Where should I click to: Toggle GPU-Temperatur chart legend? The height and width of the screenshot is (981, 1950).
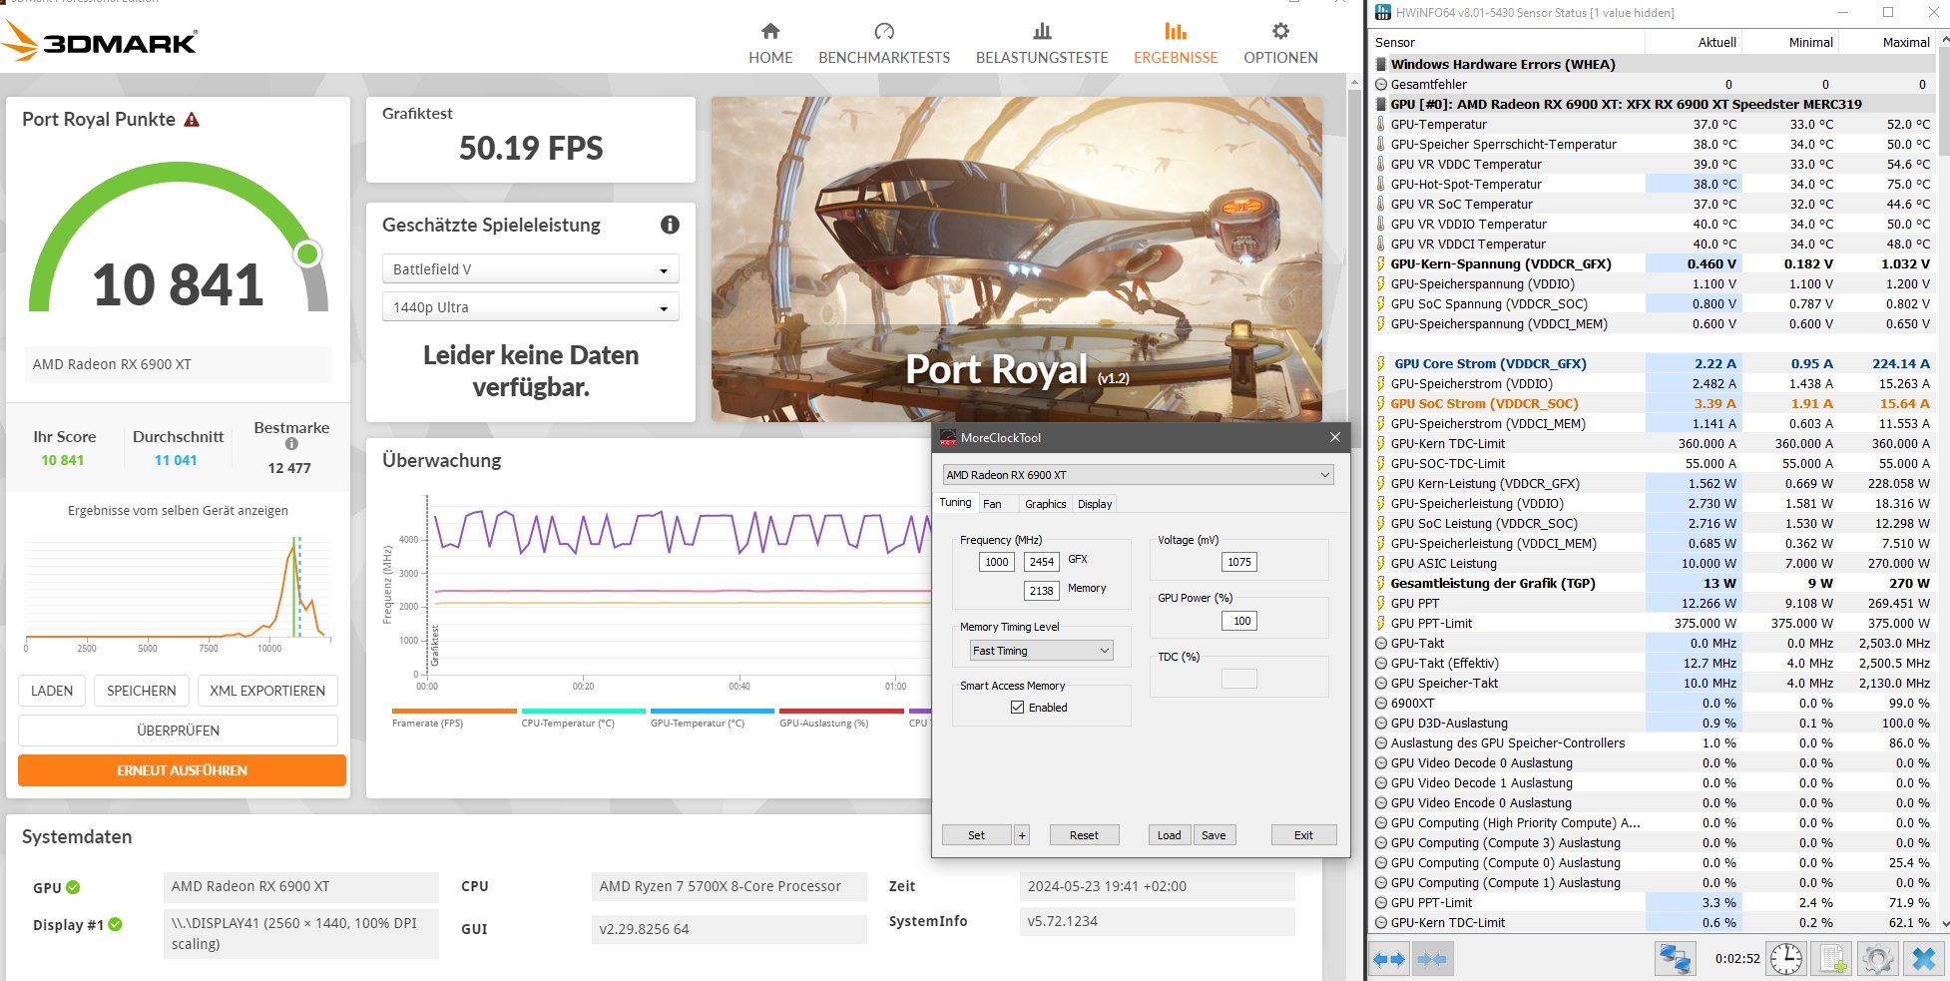coord(712,719)
